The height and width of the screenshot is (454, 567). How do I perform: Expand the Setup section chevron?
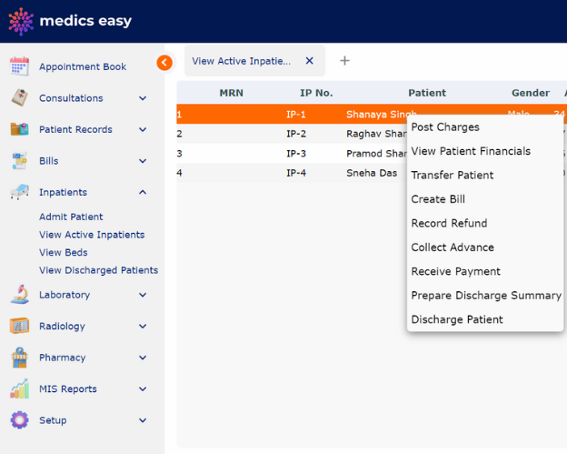coord(143,420)
